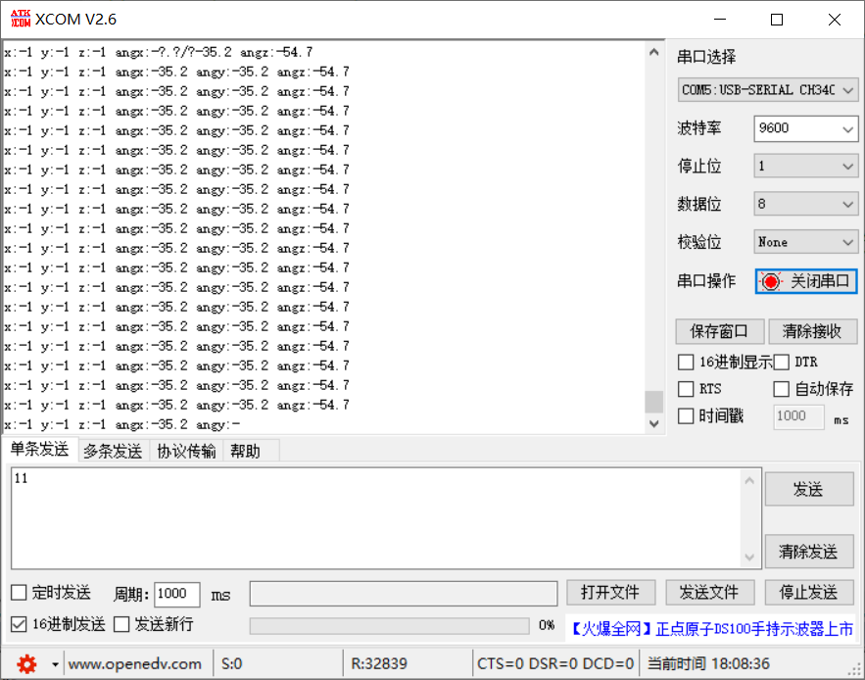Click the file send progress bar
Viewport: 865px width, 680px height.
click(390, 625)
